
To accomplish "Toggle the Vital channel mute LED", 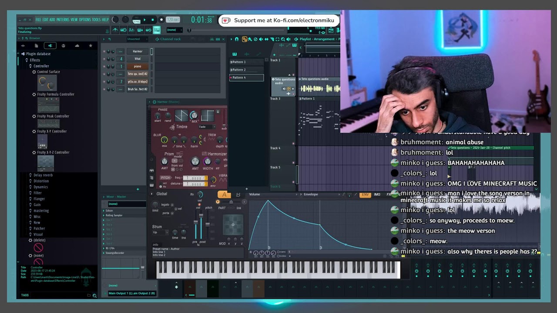I will click(104, 59).
